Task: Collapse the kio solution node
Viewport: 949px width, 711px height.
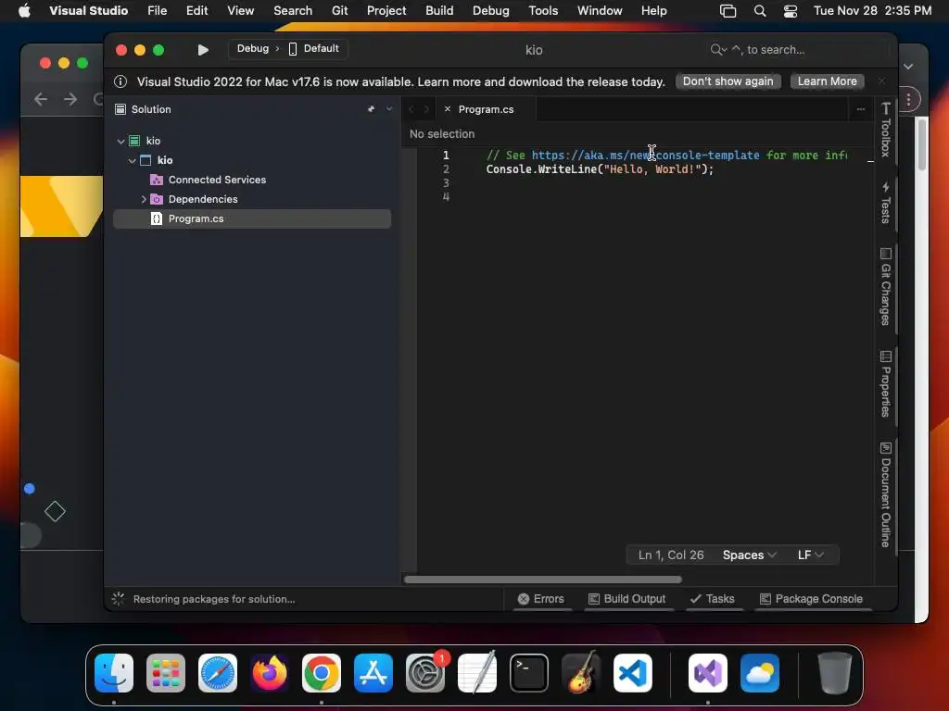Action: [x=121, y=141]
